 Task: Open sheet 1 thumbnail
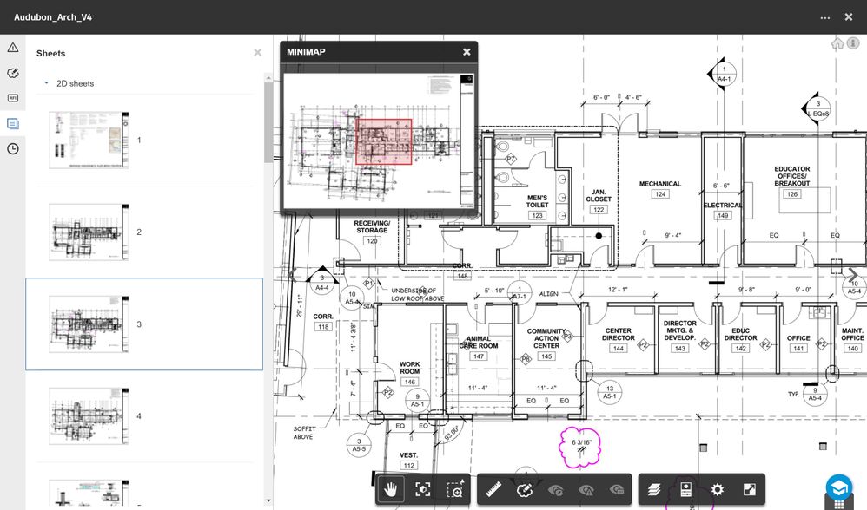[89, 140]
